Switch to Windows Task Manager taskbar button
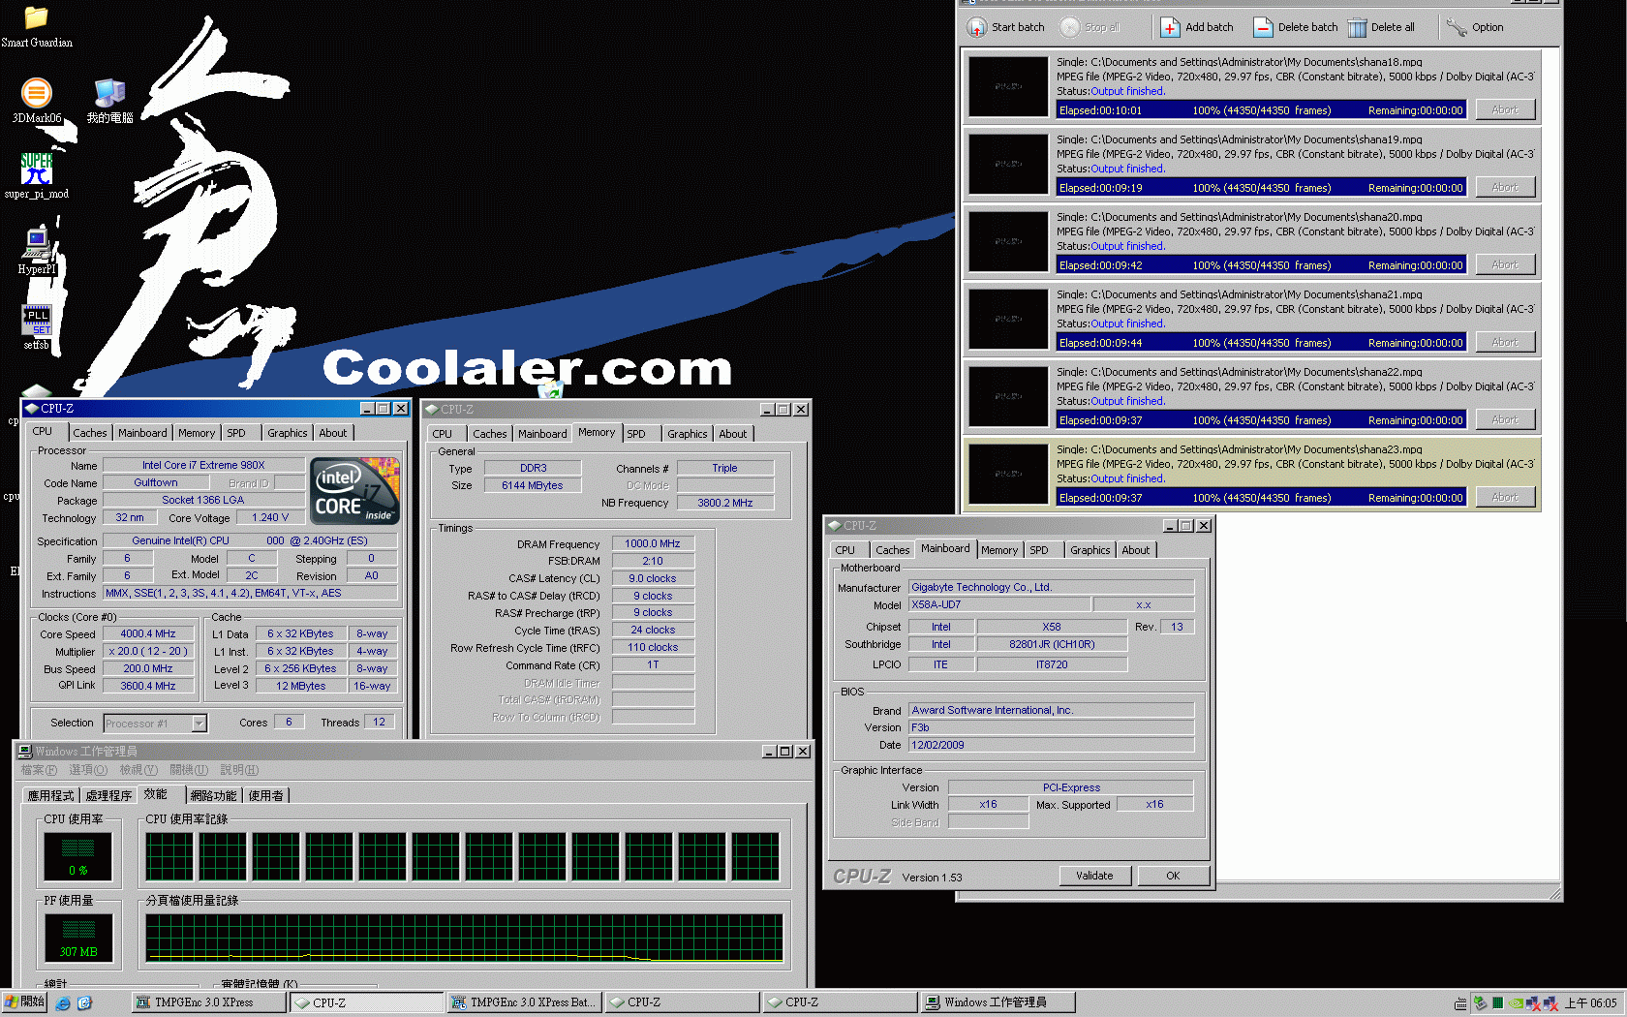 click(x=997, y=1002)
